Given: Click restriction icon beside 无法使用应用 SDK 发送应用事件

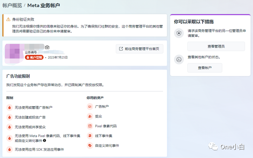Looking at the screenshot, I should point(9,150).
